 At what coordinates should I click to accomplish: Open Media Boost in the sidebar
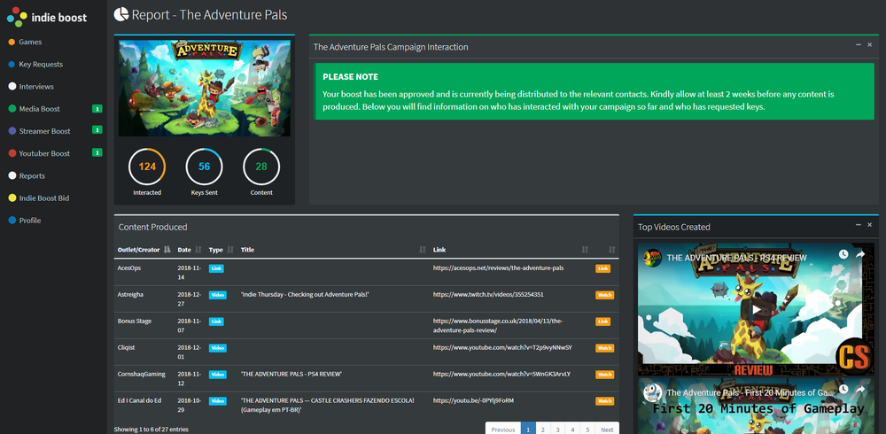(x=39, y=108)
